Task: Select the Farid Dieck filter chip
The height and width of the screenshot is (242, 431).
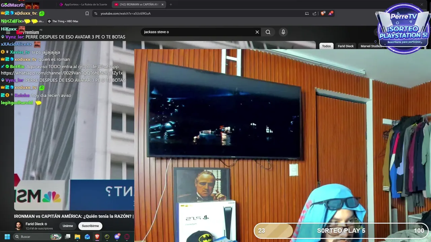Action: [x=345, y=46]
